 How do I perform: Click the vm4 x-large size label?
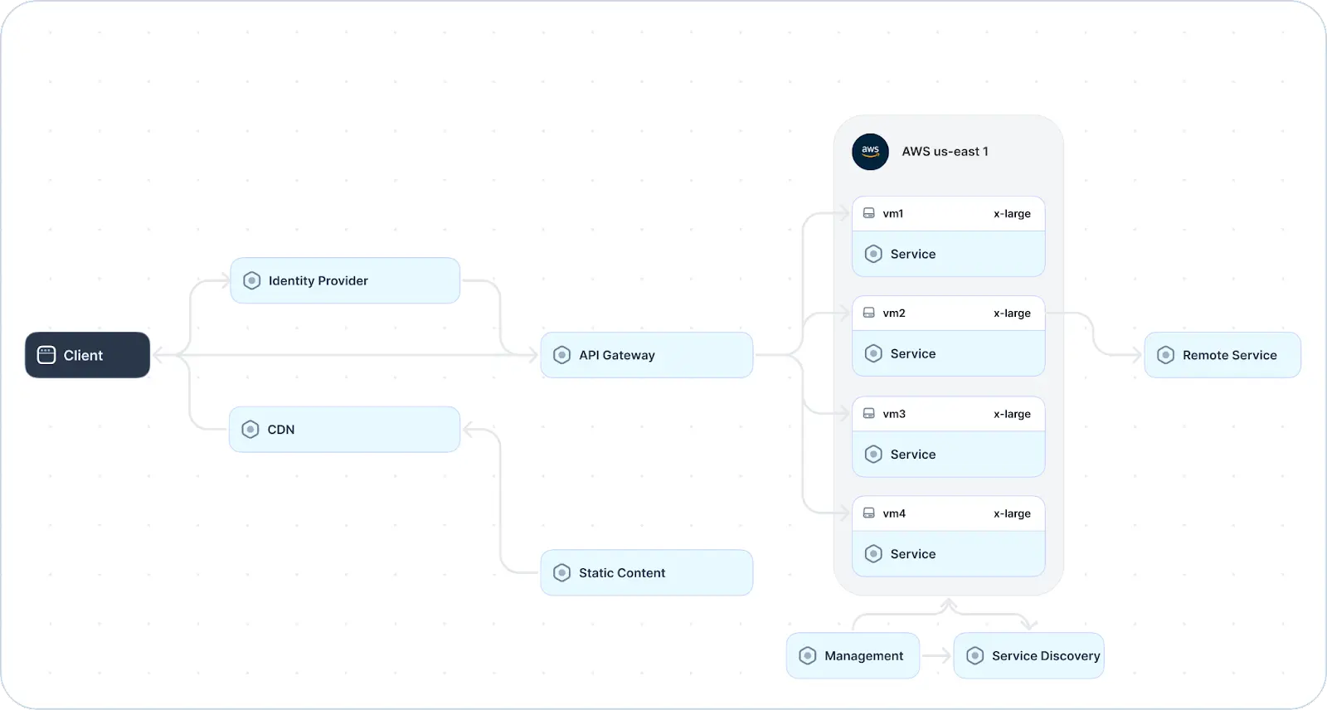point(1012,513)
